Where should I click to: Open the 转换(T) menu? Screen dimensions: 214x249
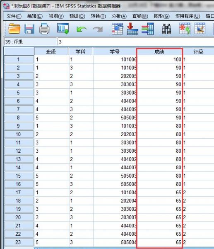click(99, 16)
